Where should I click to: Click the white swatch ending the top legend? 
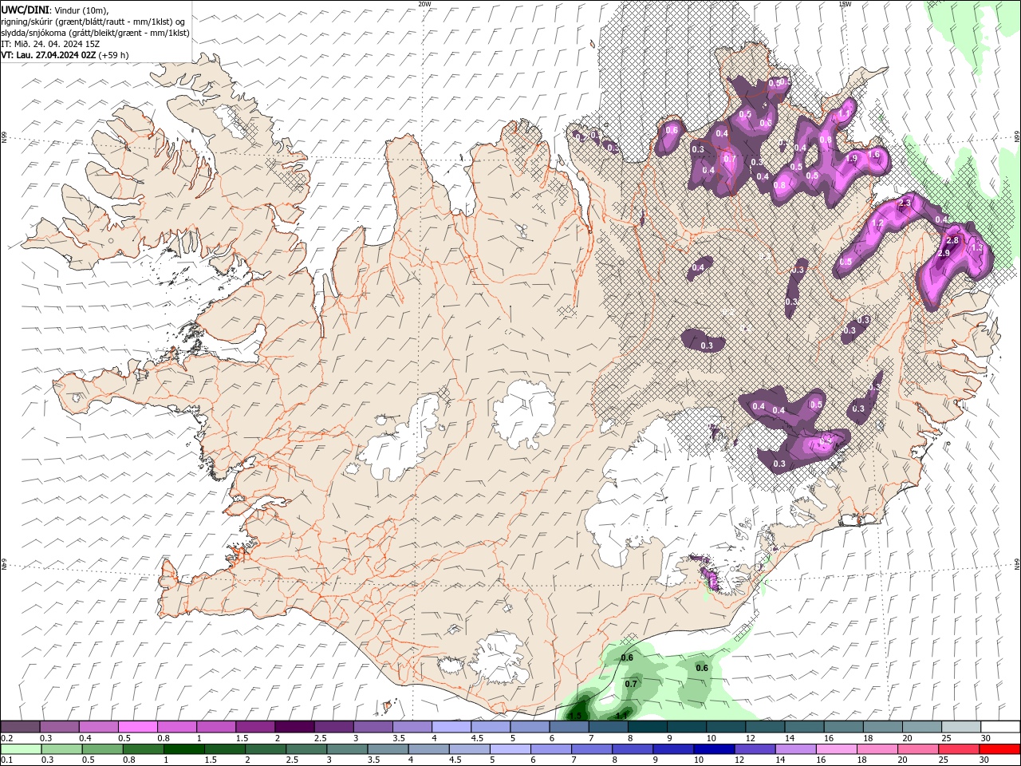point(999,727)
